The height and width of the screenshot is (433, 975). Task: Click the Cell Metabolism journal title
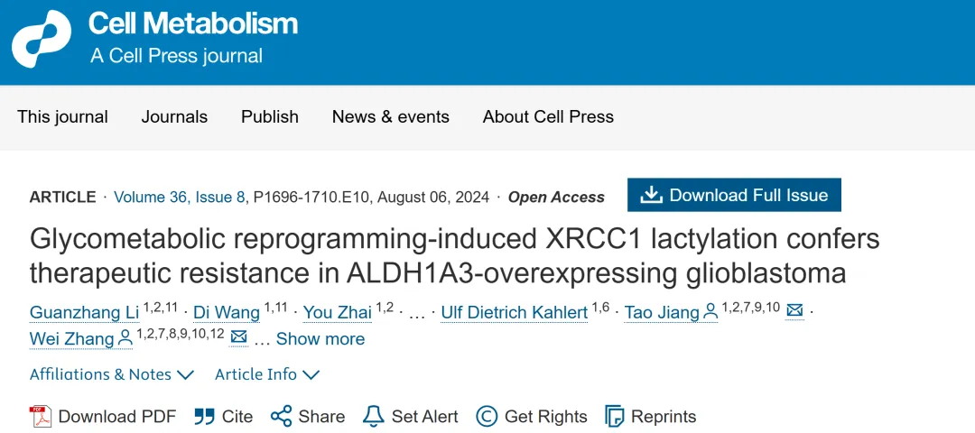coord(193,24)
